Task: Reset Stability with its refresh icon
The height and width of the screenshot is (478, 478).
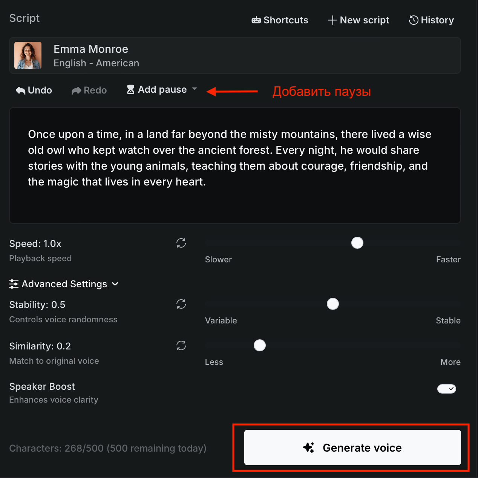Action: point(181,304)
